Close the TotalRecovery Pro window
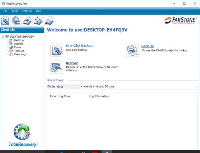The height and width of the screenshot is (153, 200). coord(195,4)
